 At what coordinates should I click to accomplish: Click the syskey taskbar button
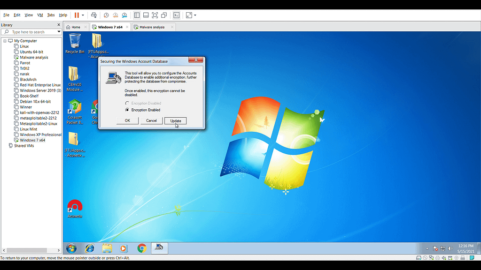(x=159, y=248)
